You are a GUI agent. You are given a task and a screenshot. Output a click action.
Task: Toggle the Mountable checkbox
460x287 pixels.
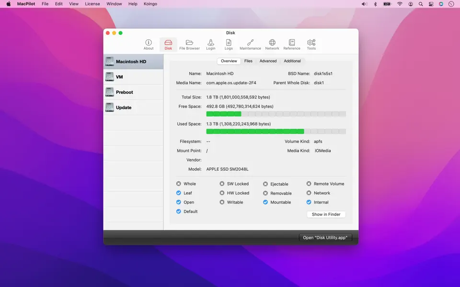click(266, 202)
